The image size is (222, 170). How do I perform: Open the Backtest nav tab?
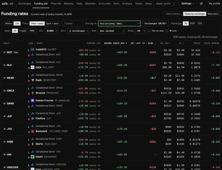click(91, 4)
